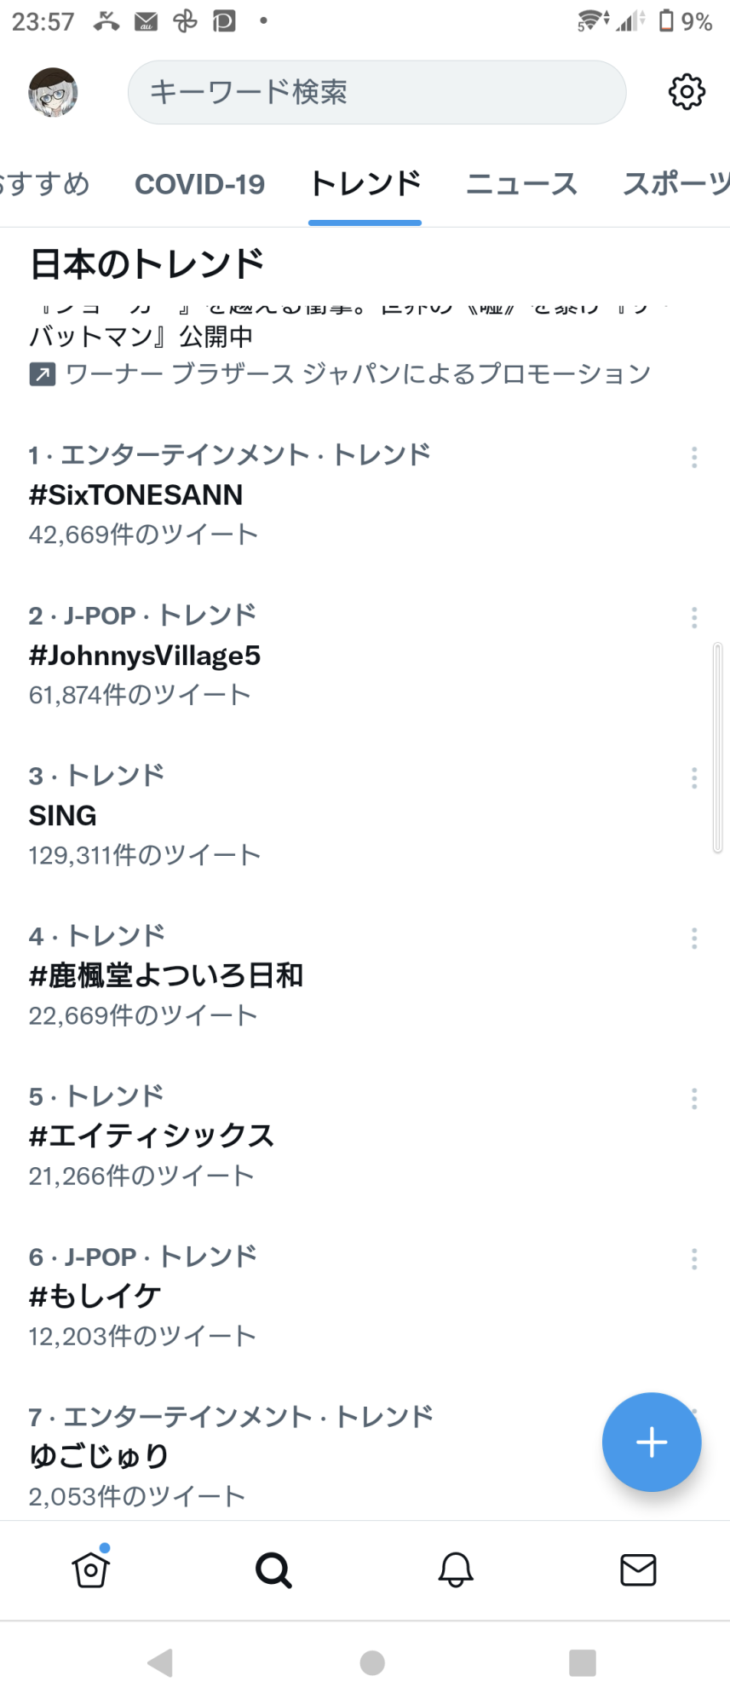The image size is (730, 1705).
Task: Open the search magnifier in bottom bar
Action: pos(273,1569)
